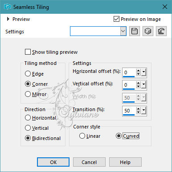Uncheck Preview on Image
The height and width of the screenshot is (172, 172).
pos(116,19)
